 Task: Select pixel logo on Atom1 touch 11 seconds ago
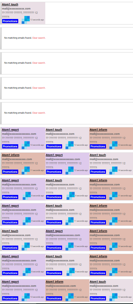69,221
